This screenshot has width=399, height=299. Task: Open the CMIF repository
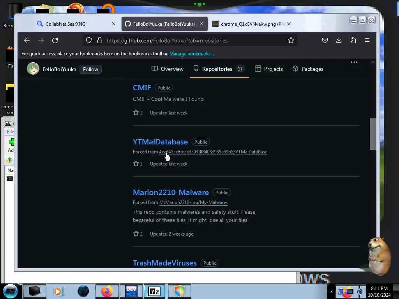pyautogui.click(x=142, y=88)
